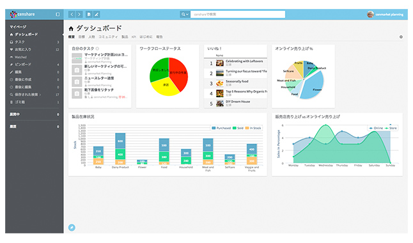Open Celebrating with Leftovers article link

coord(244,61)
